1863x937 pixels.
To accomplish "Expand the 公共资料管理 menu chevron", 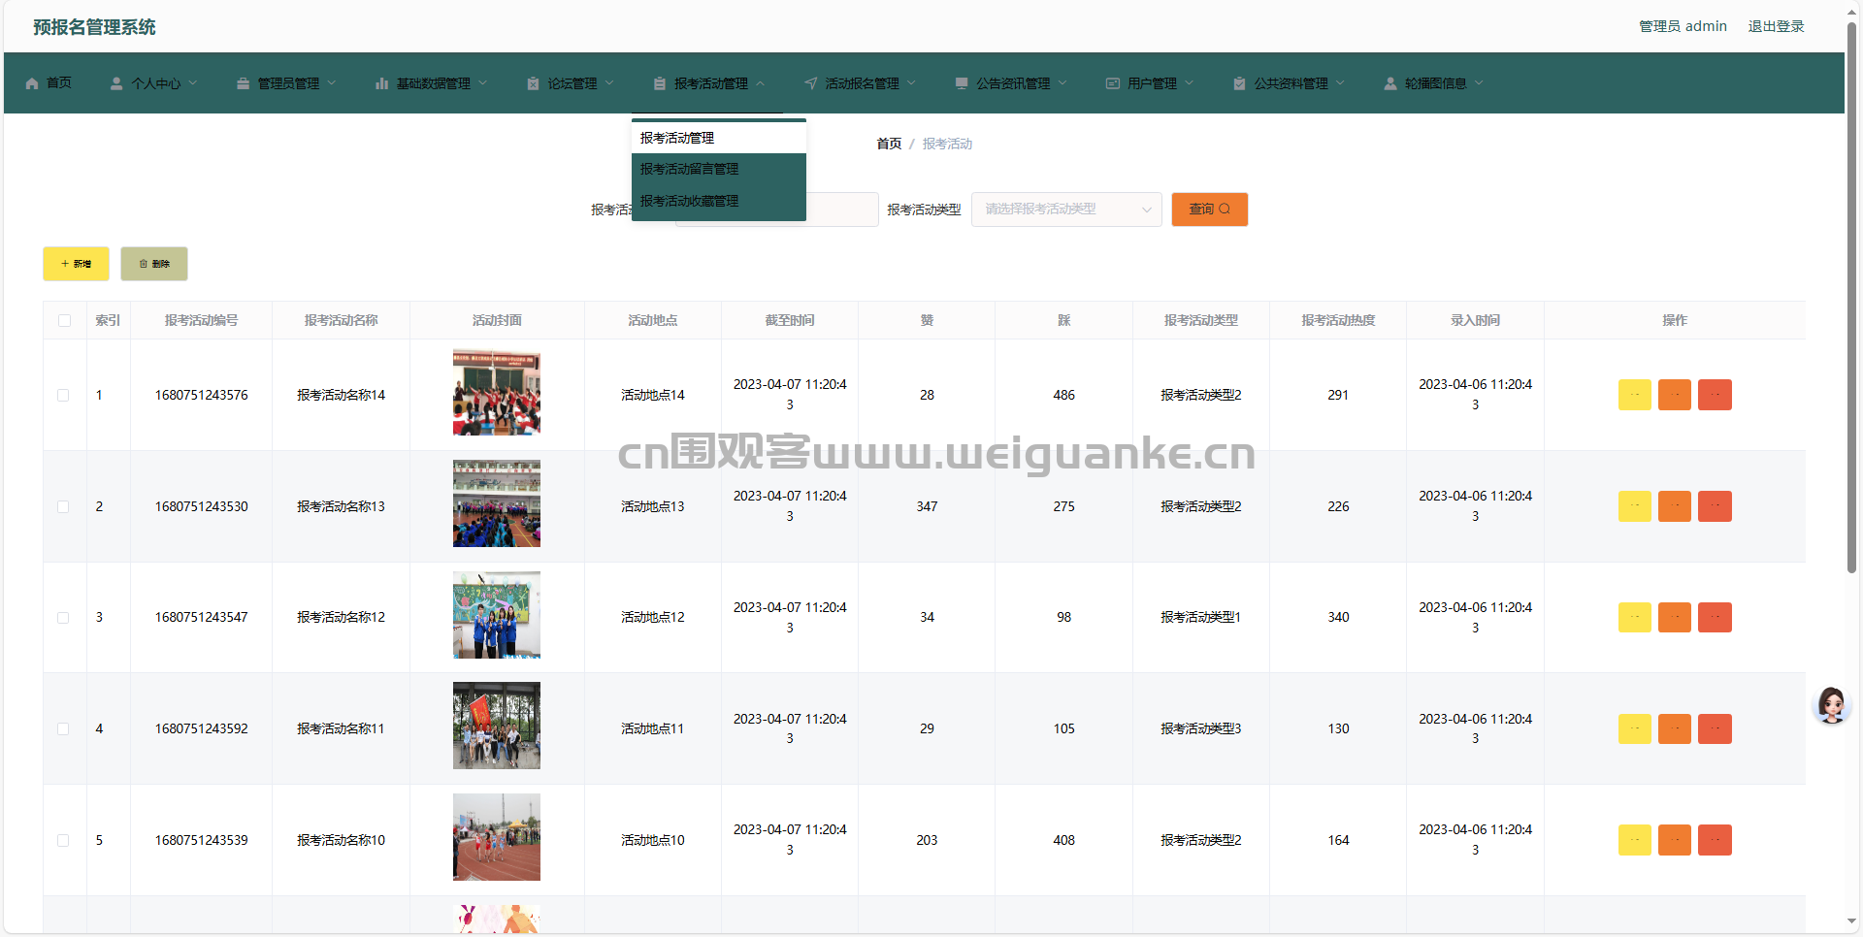I will point(1341,83).
